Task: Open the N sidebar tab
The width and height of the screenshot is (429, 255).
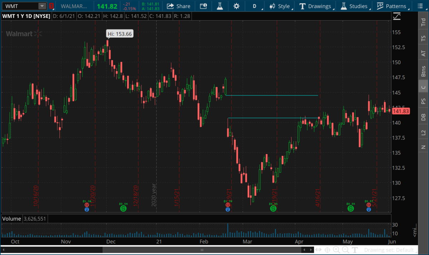Action: [423, 147]
